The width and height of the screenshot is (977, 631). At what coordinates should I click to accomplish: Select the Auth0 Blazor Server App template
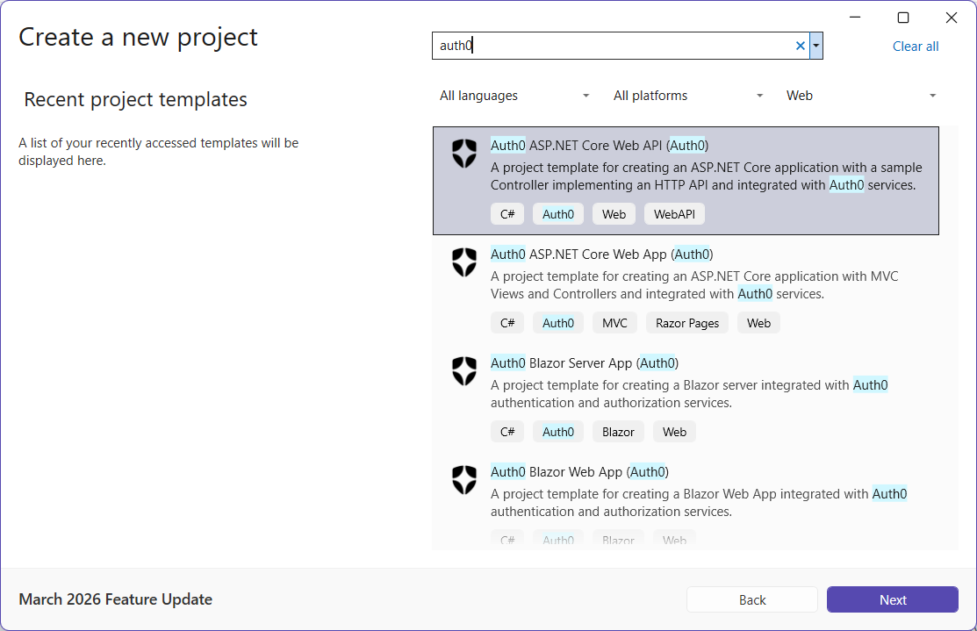(x=686, y=398)
